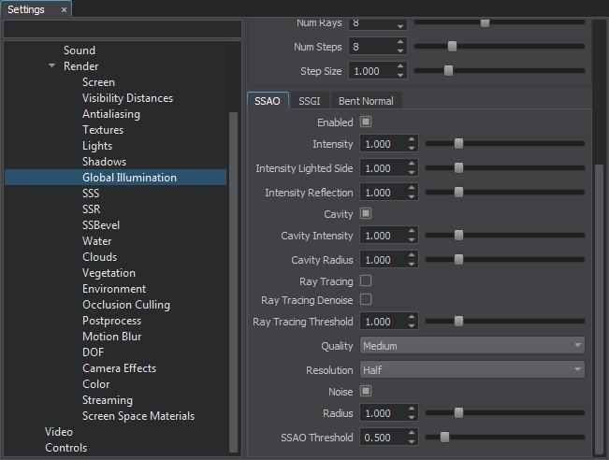Open the Quality dropdown set to Medium
Viewport: 609px width, 460px height.
tap(472, 346)
